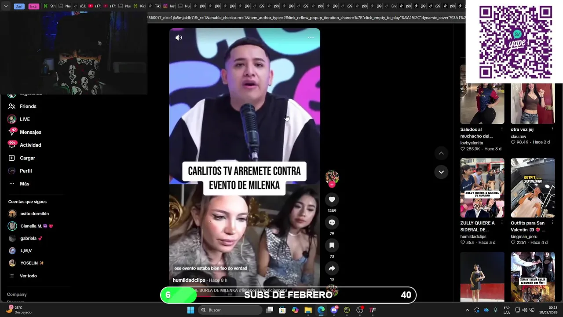
Task: Open File Explorer from taskbar
Action: click(308, 310)
